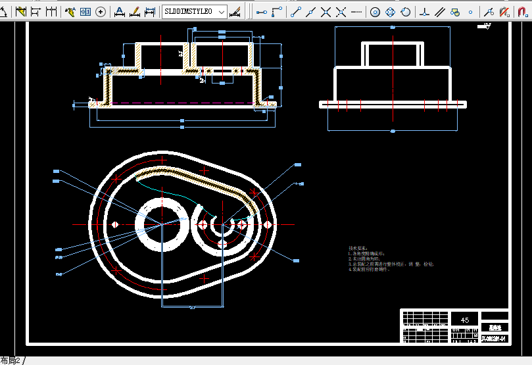Choose the Baseline dimension tool

(36, 12)
